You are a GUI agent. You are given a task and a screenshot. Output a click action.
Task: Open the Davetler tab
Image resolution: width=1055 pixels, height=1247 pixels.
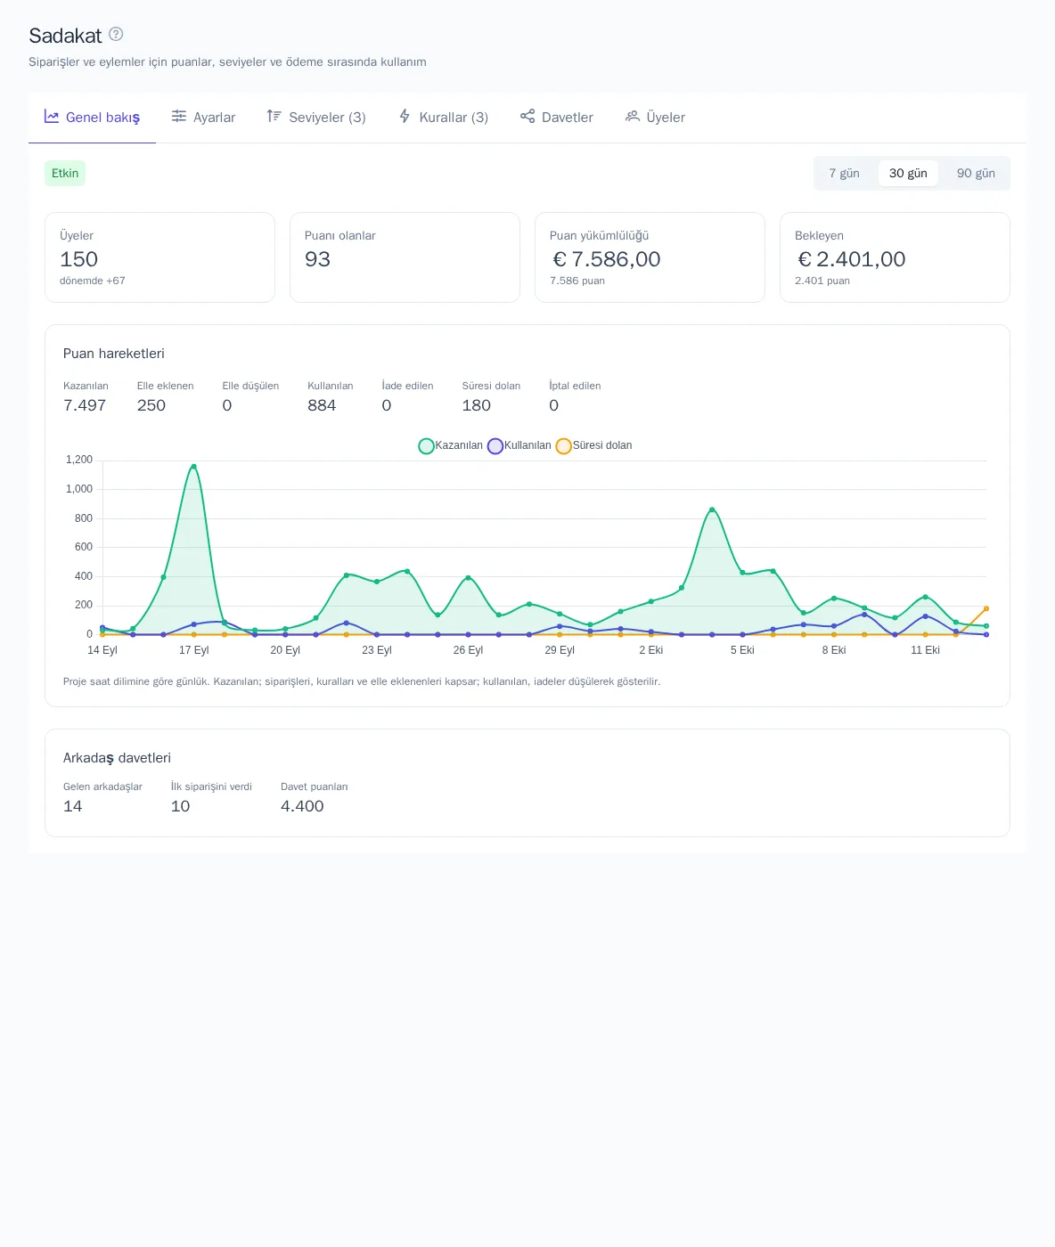(557, 118)
